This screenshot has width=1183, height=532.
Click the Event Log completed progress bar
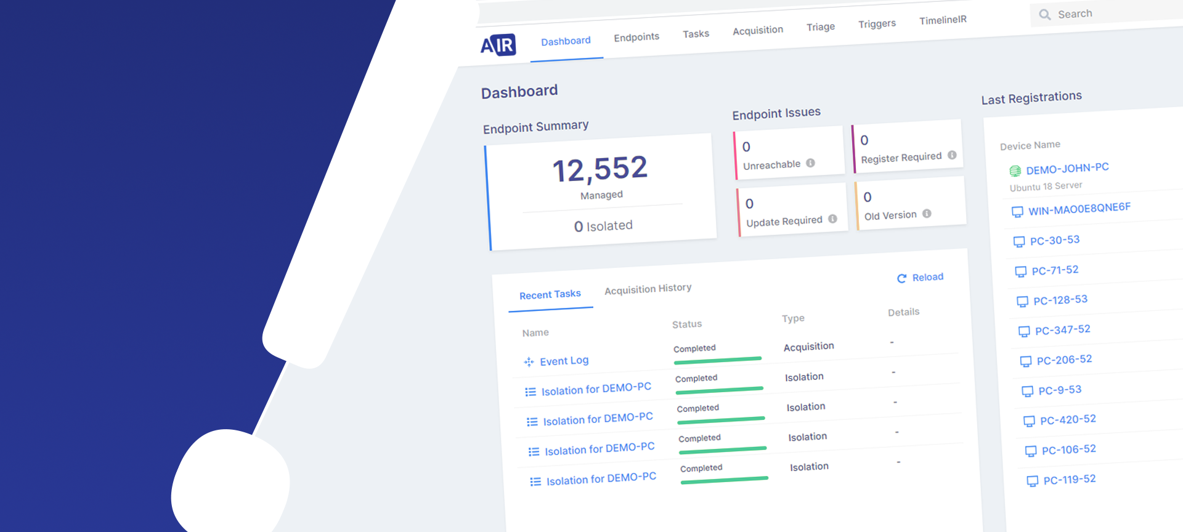718,360
